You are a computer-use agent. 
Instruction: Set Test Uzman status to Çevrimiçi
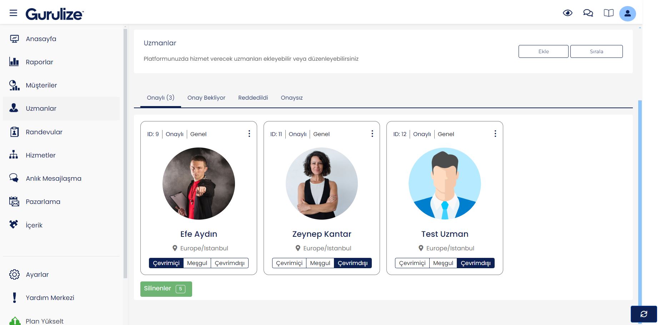tap(412, 263)
